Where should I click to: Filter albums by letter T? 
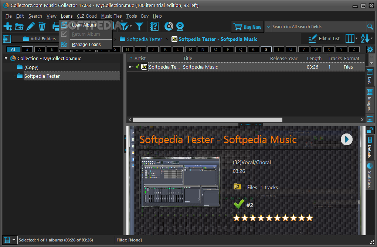pyautogui.click(x=278, y=49)
